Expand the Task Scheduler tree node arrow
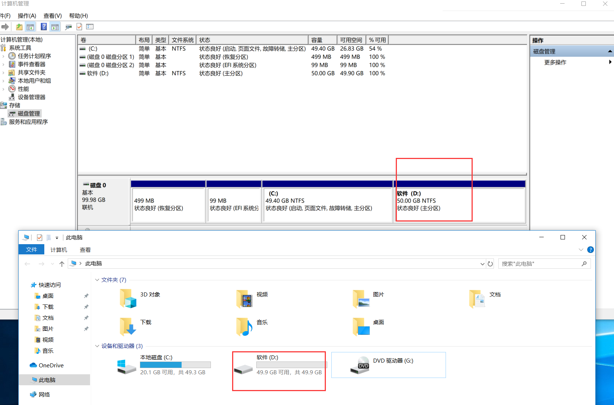Image resolution: width=614 pixels, height=405 pixels. (x=3, y=56)
